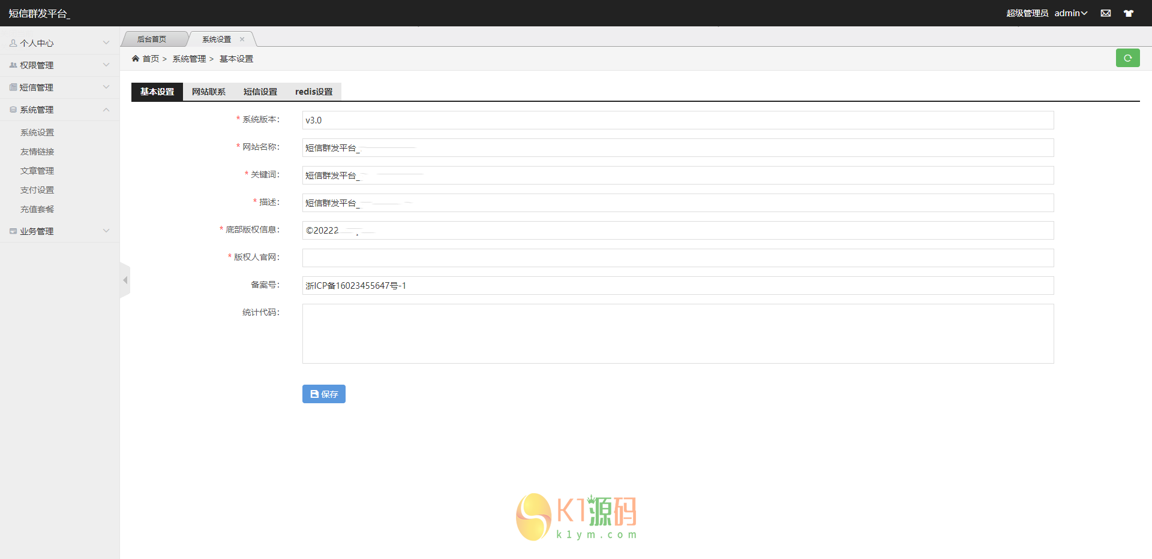1152x559 pixels.
Task: Collapse the sidebar with the arrow handle
Action: click(x=125, y=280)
